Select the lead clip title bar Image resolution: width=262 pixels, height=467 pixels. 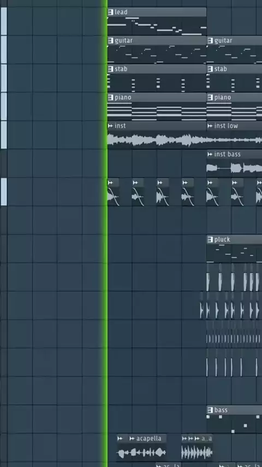coord(157,12)
